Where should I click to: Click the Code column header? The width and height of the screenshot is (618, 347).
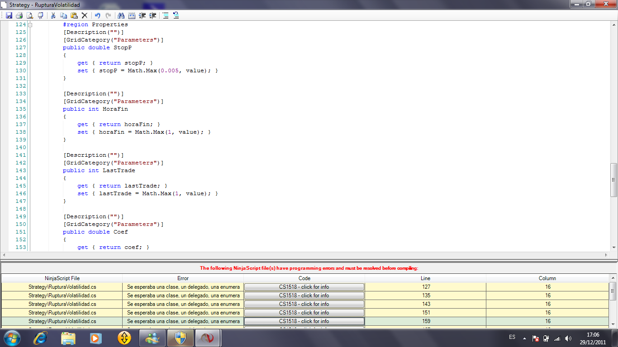tap(304, 278)
